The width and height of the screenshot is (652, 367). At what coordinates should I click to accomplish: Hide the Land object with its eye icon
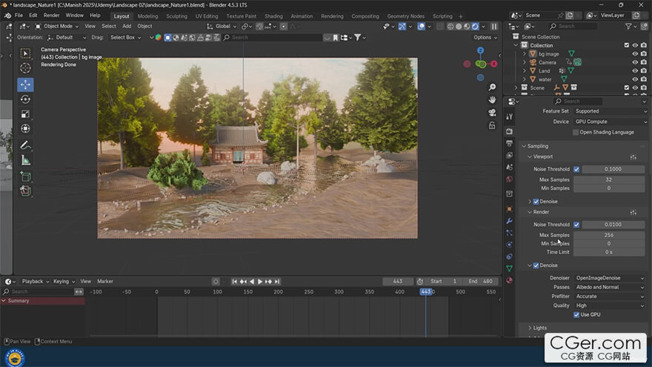[635, 70]
